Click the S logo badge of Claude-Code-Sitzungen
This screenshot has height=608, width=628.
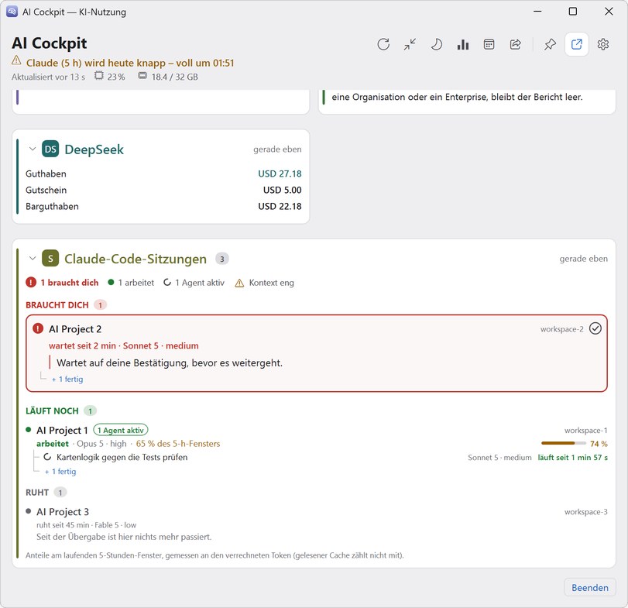pyautogui.click(x=50, y=259)
